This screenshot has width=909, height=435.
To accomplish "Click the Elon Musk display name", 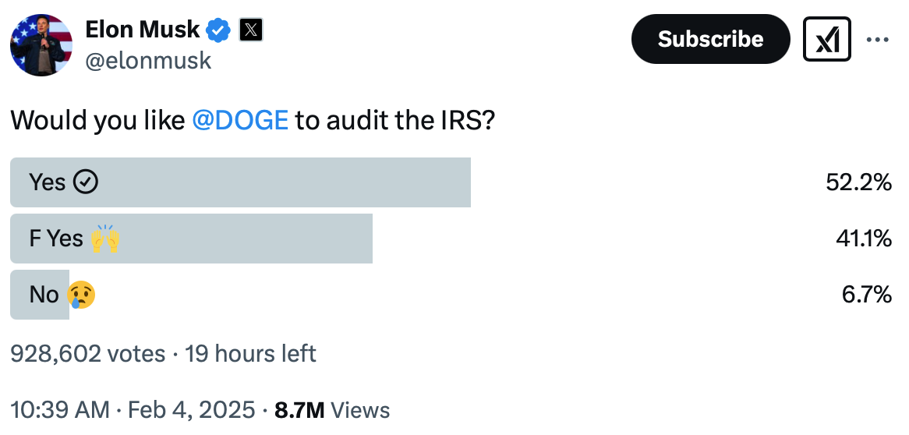I will (144, 30).
